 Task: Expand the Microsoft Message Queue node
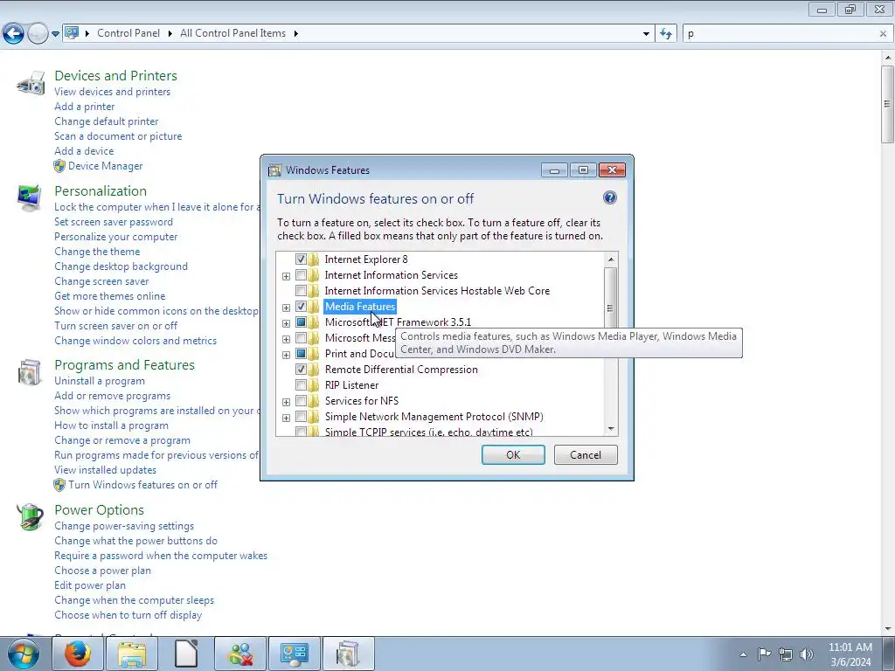[x=286, y=339]
